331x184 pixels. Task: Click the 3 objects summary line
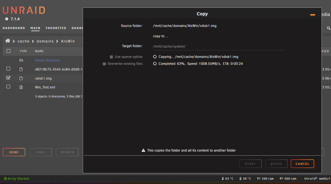click(59, 96)
